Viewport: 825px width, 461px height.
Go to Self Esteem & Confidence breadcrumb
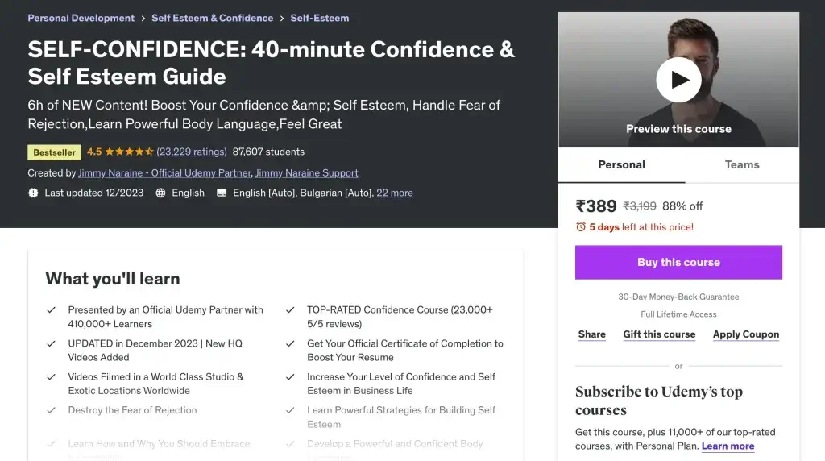click(x=212, y=18)
